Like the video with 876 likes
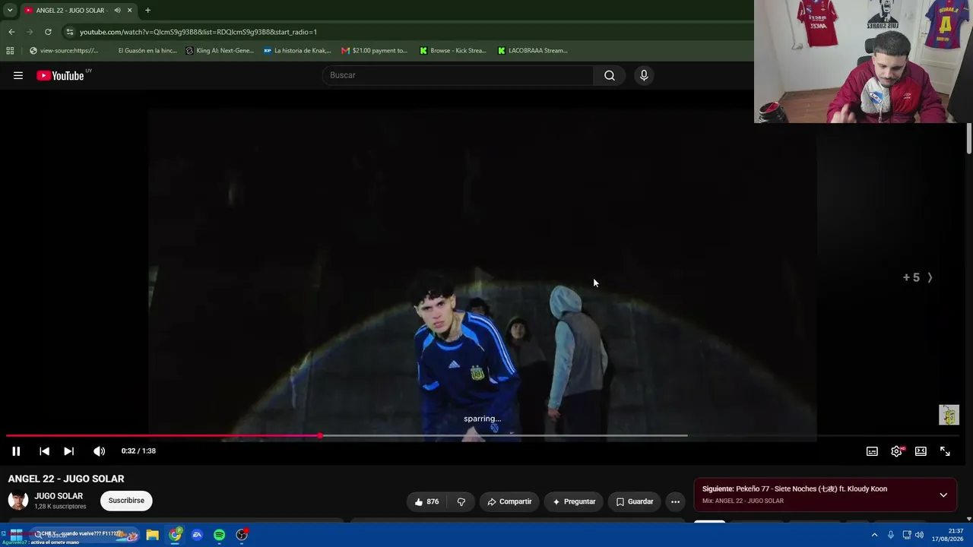This screenshot has height=547, width=973. pyautogui.click(x=426, y=501)
